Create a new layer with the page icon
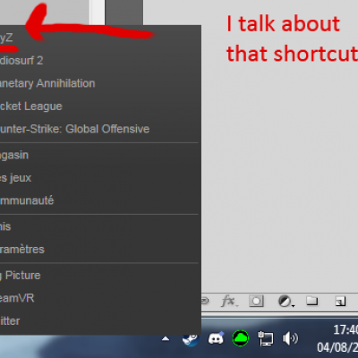The width and height of the screenshot is (358, 358). pos(340,301)
